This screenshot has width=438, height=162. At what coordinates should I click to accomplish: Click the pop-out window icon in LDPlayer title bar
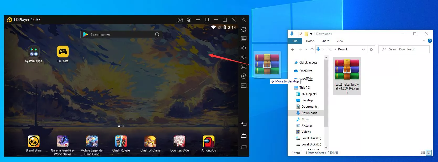(207, 20)
